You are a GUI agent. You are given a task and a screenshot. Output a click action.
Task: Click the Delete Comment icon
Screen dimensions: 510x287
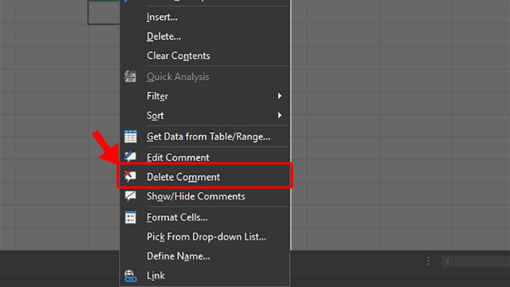(130, 177)
